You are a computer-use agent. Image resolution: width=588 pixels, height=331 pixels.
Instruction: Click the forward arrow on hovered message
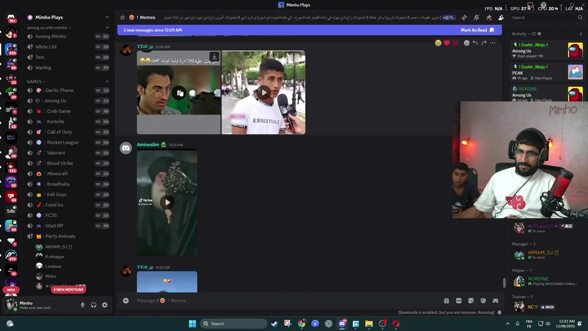[x=484, y=43]
